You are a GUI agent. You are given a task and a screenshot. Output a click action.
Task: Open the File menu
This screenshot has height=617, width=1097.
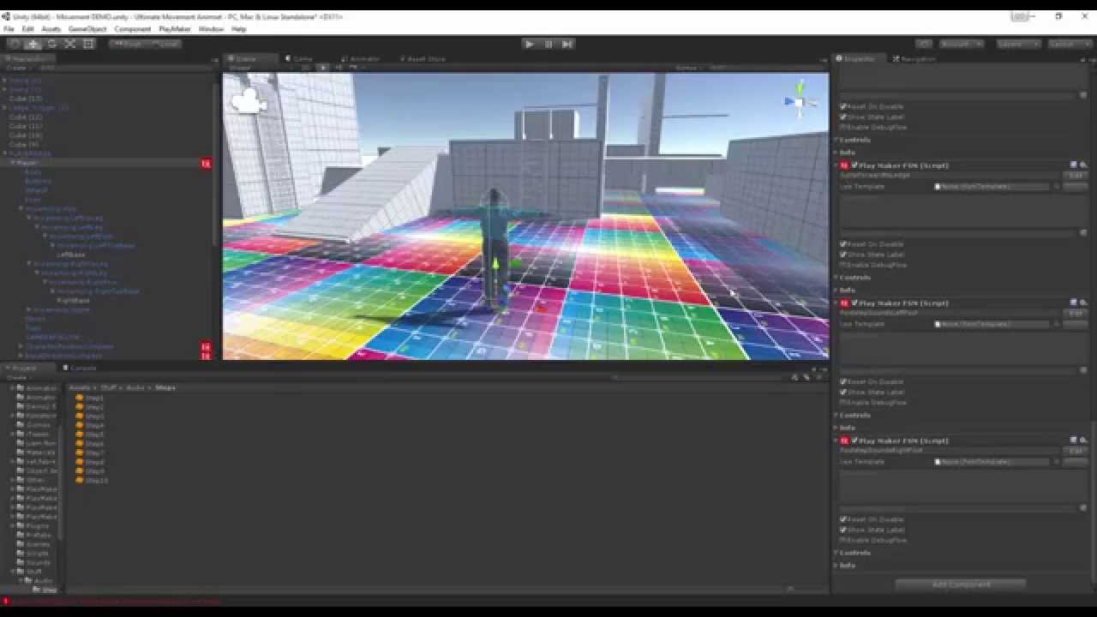(x=9, y=29)
